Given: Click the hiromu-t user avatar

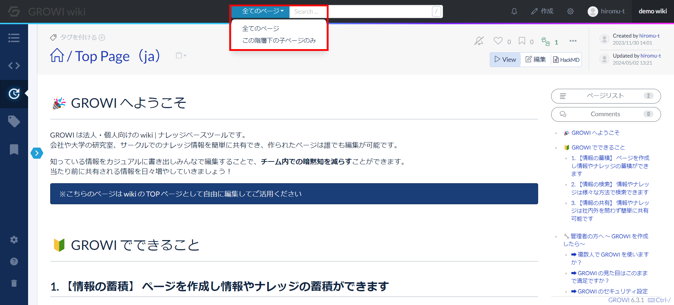Looking at the screenshot, I should pos(593,12).
